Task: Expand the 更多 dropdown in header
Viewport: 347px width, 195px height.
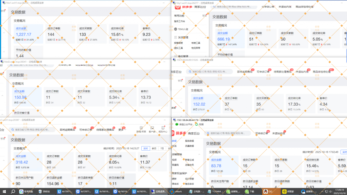Action: (x=122, y=130)
